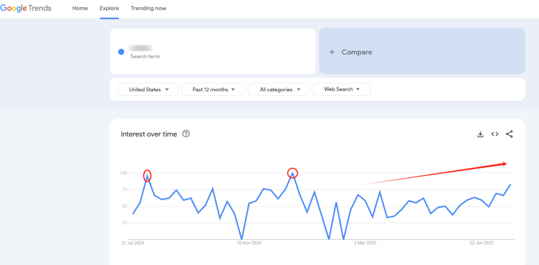Expand the Past 12 months dropdown

tap(214, 89)
